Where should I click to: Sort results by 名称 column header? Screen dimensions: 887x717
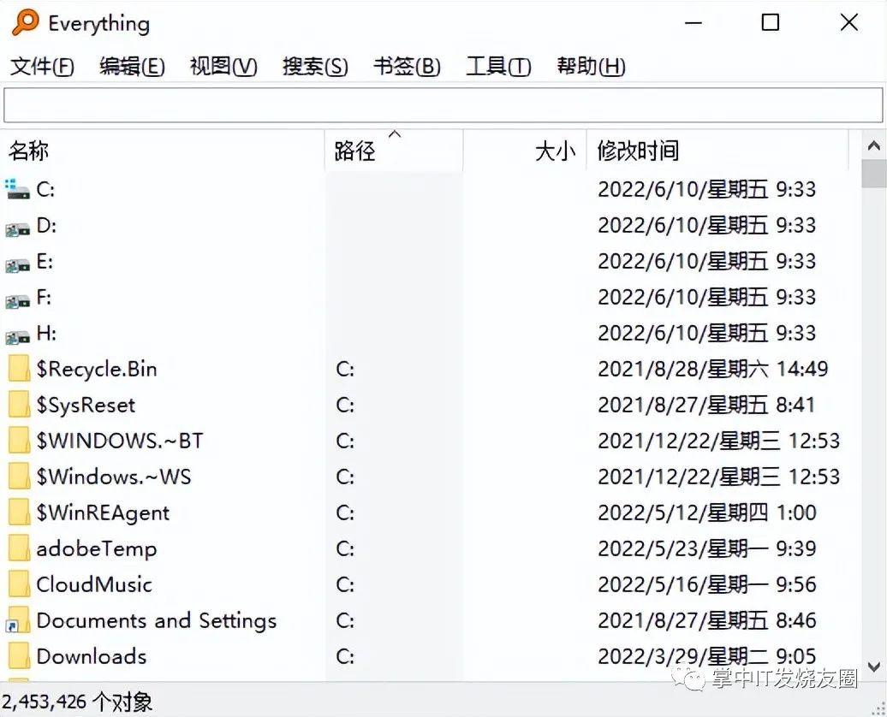point(163,151)
